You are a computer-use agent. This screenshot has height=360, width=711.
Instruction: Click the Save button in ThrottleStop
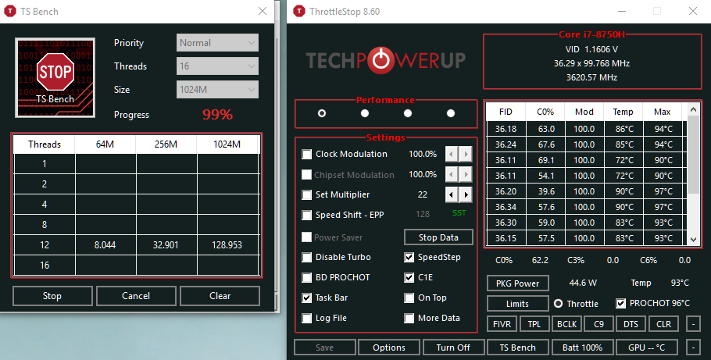[x=325, y=348]
